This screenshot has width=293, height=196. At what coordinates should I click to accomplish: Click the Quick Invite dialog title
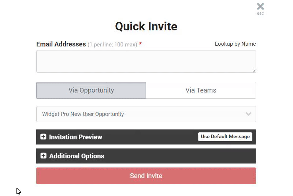click(146, 26)
